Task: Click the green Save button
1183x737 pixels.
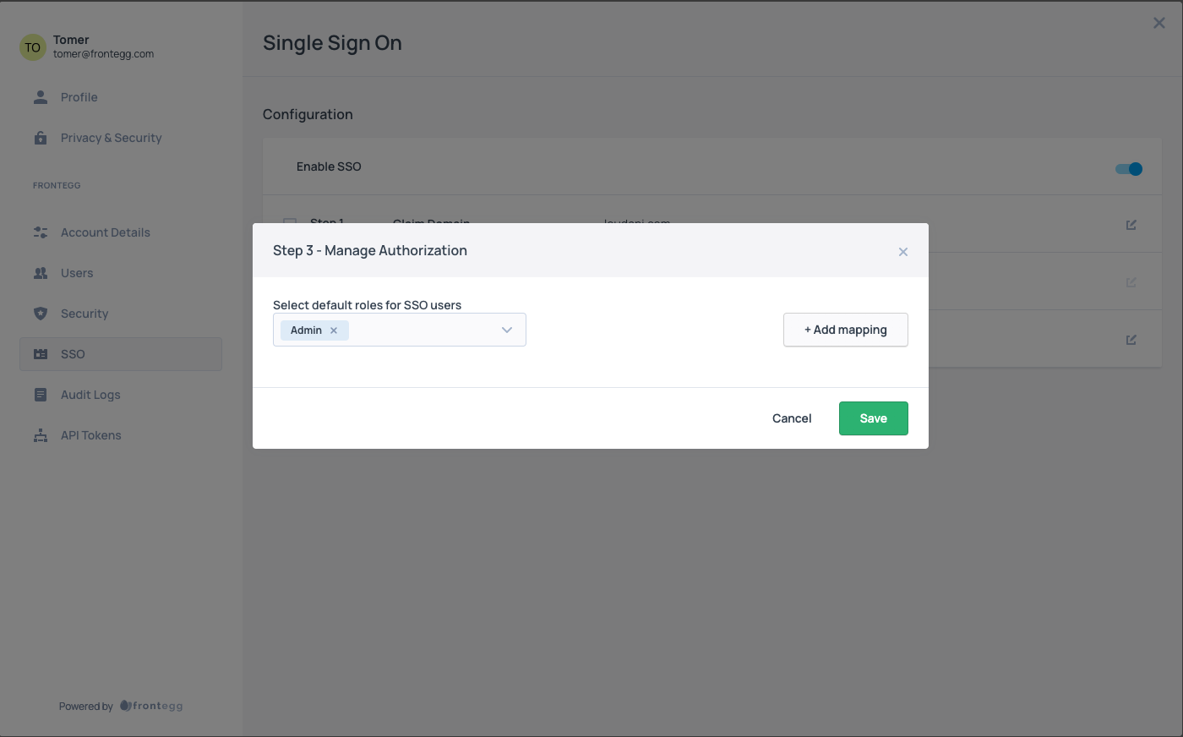Action: coord(874,418)
